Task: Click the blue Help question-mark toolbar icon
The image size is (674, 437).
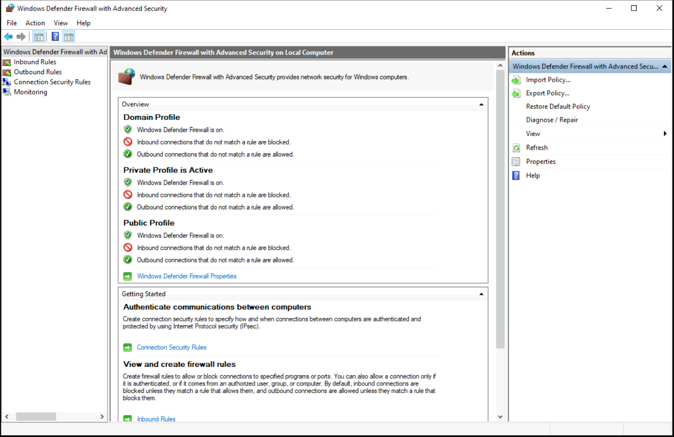Action: click(x=56, y=36)
